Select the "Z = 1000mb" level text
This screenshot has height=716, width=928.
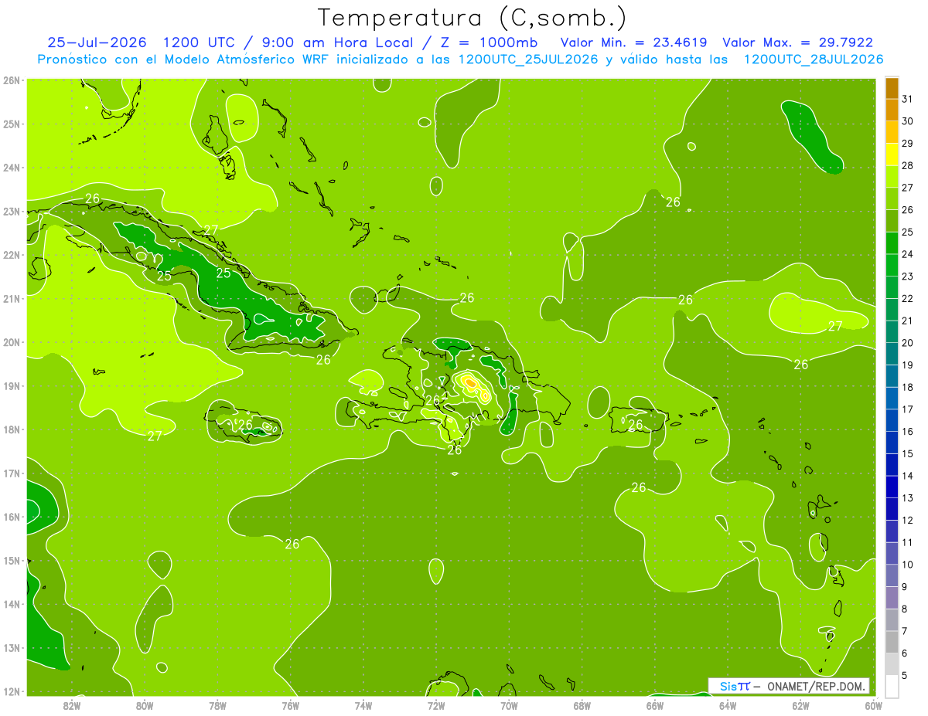click(486, 42)
